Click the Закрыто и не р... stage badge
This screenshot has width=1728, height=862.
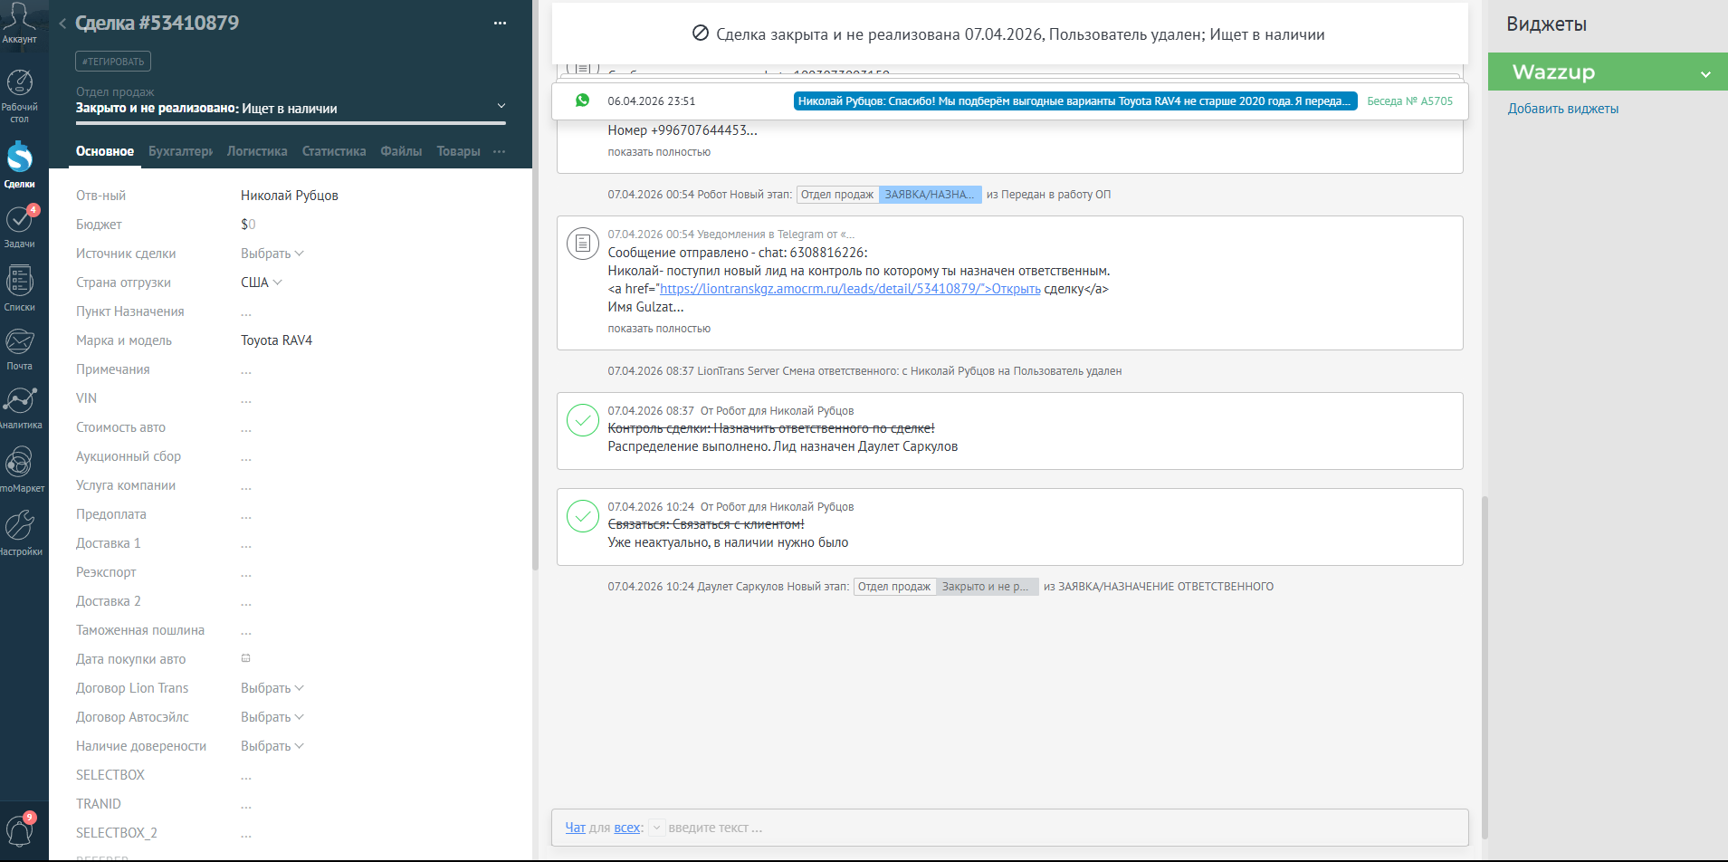click(x=987, y=587)
